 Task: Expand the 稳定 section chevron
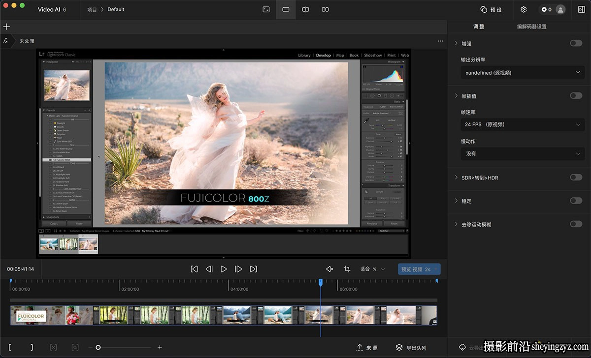point(457,201)
